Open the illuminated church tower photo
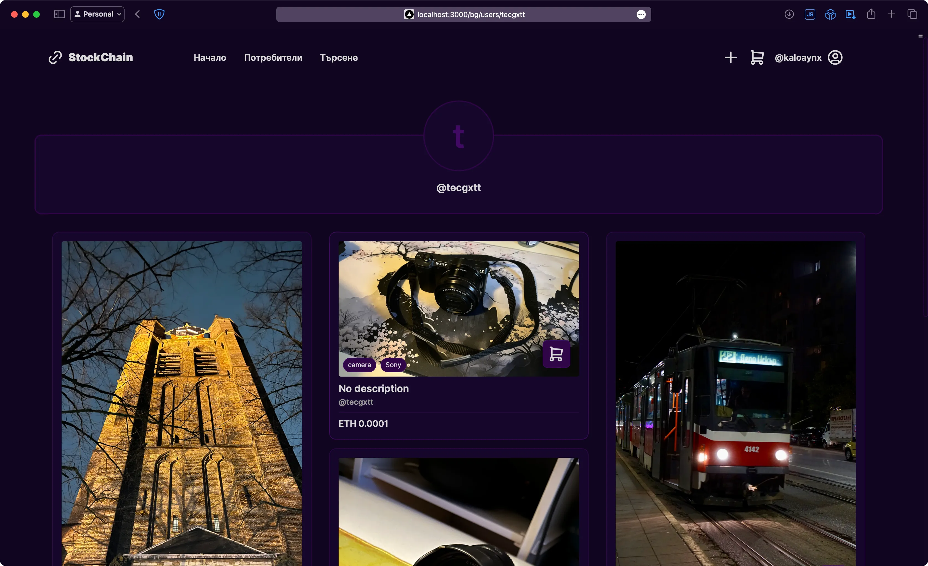 click(182, 403)
